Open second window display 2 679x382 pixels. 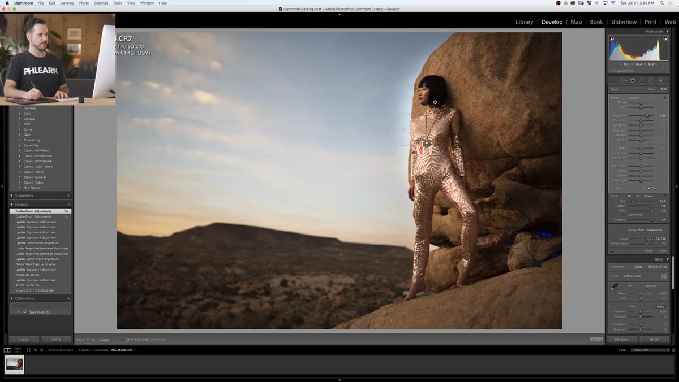[x=17, y=350]
